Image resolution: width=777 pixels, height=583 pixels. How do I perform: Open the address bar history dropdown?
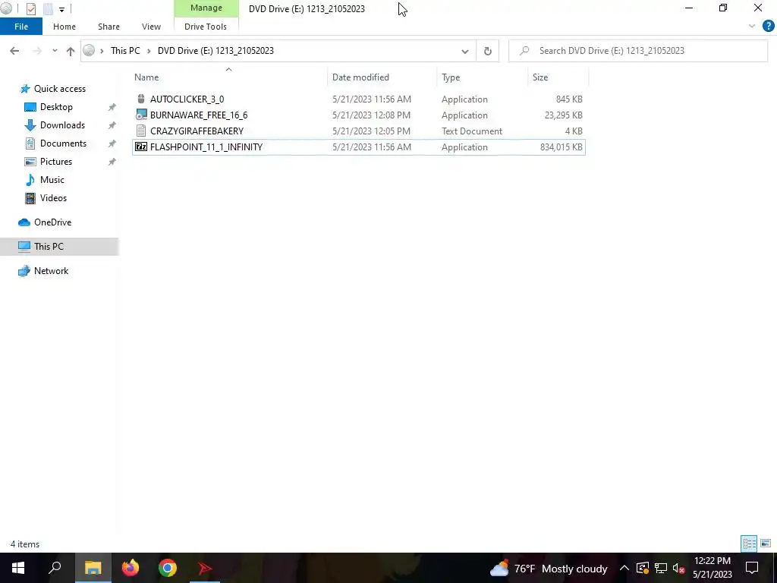click(465, 51)
